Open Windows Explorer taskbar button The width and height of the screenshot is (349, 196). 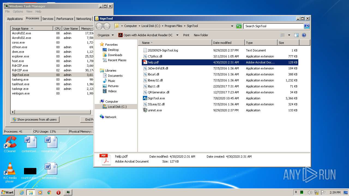pyautogui.click(x=31, y=192)
